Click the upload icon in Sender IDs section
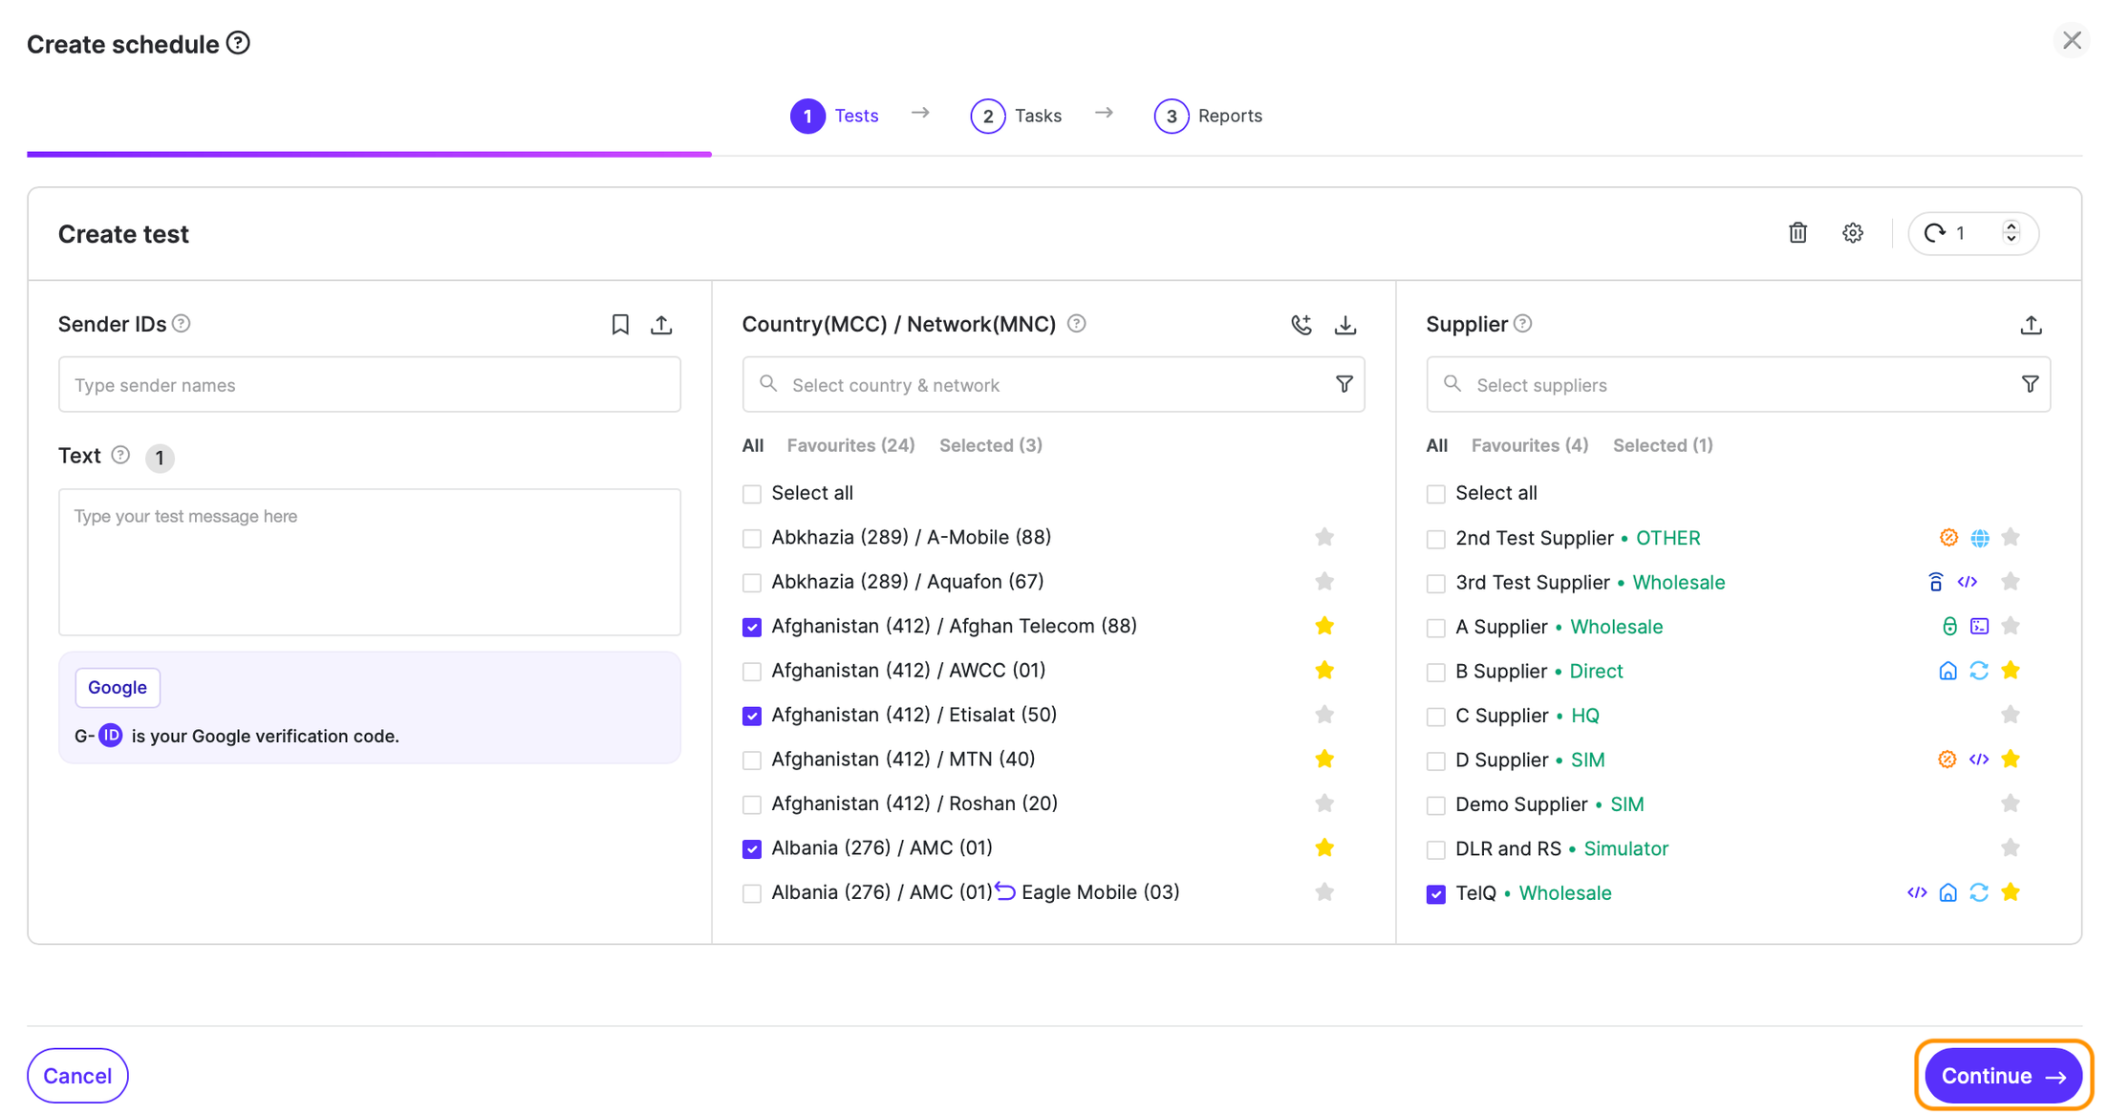The width and height of the screenshot is (2108, 1114). [x=661, y=325]
